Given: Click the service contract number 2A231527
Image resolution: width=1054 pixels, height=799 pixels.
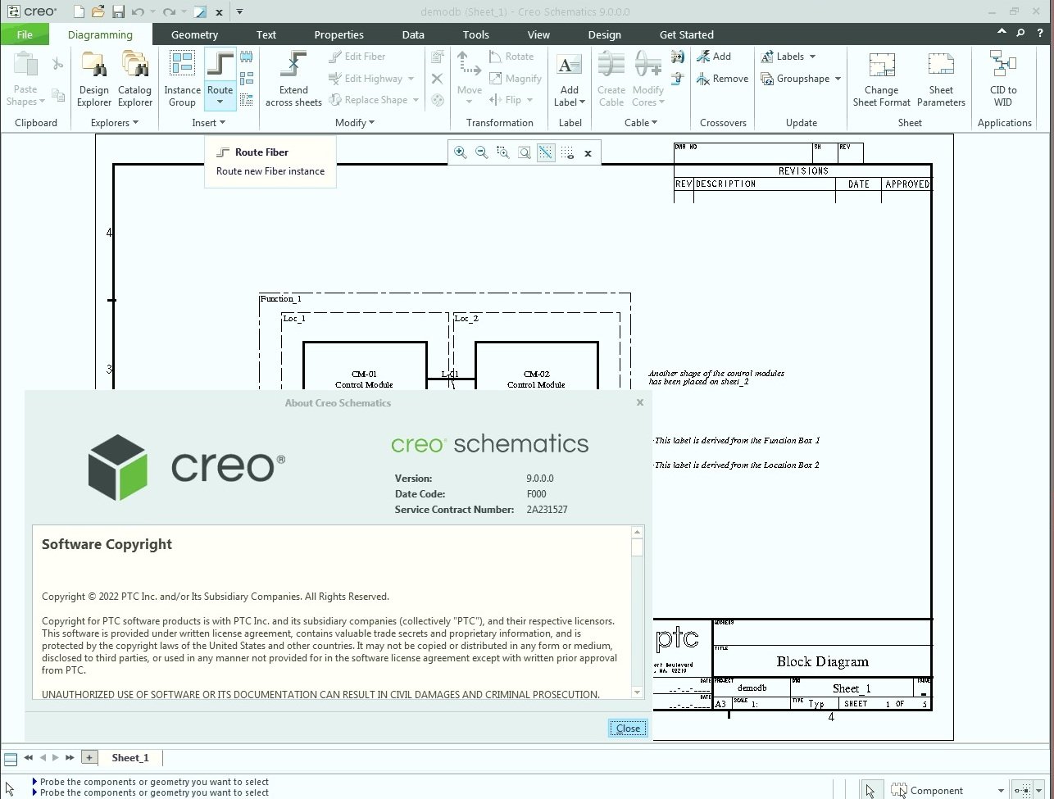Looking at the screenshot, I should (x=547, y=510).
